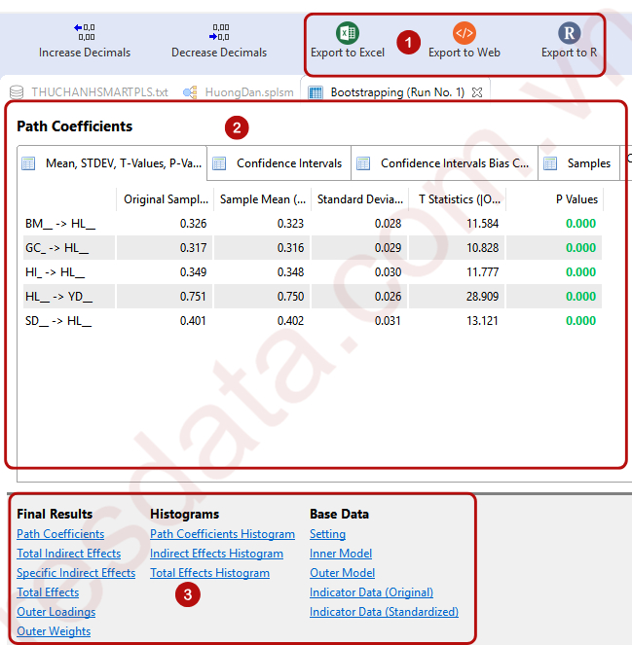The width and height of the screenshot is (632, 645).
Task: Click the Increase Decimals icon
Action: coord(85,33)
